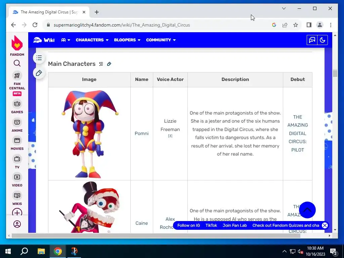Expand the Characters dropdown menu
Viewport: 344px width, 258px height.
coord(92,40)
